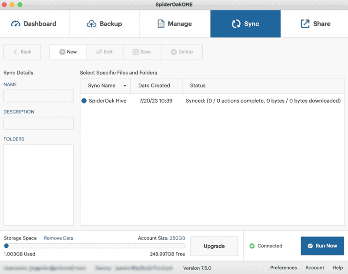Click the New sync plus icon
Image resolution: width=348 pixels, height=274 pixels.
[x=61, y=52]
